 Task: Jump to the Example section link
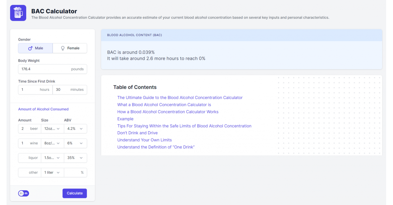[x=125, y=119]
